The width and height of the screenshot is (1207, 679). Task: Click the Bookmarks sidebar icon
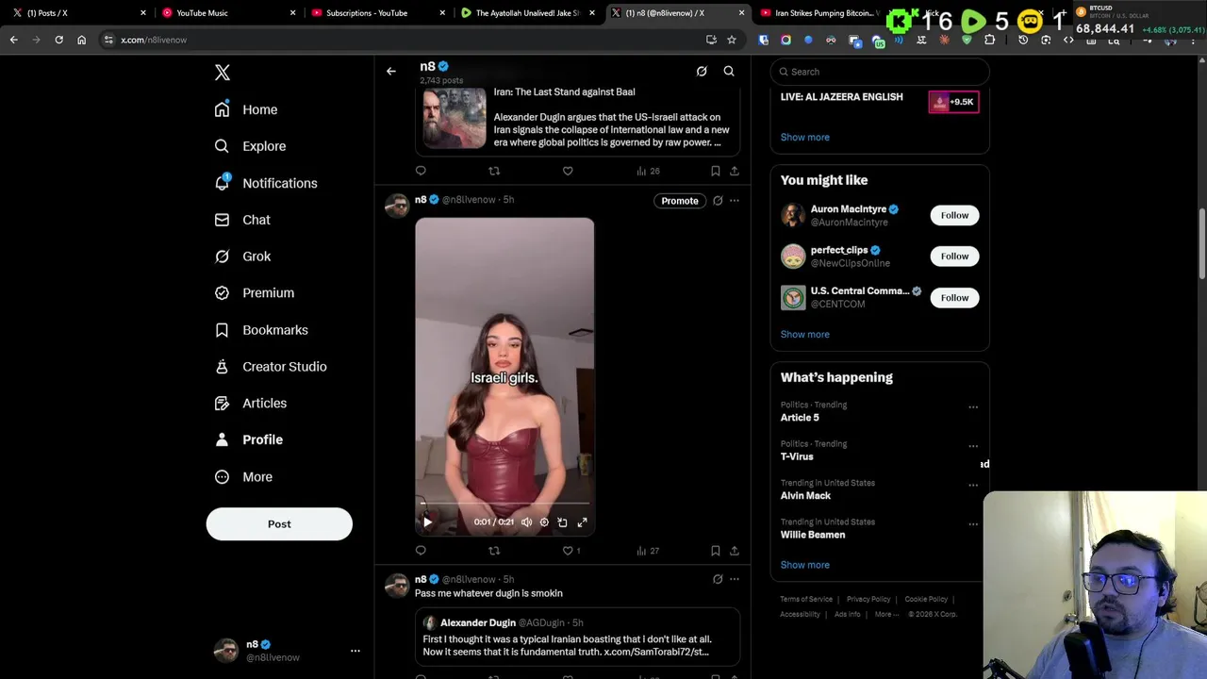tap(222, 330)
